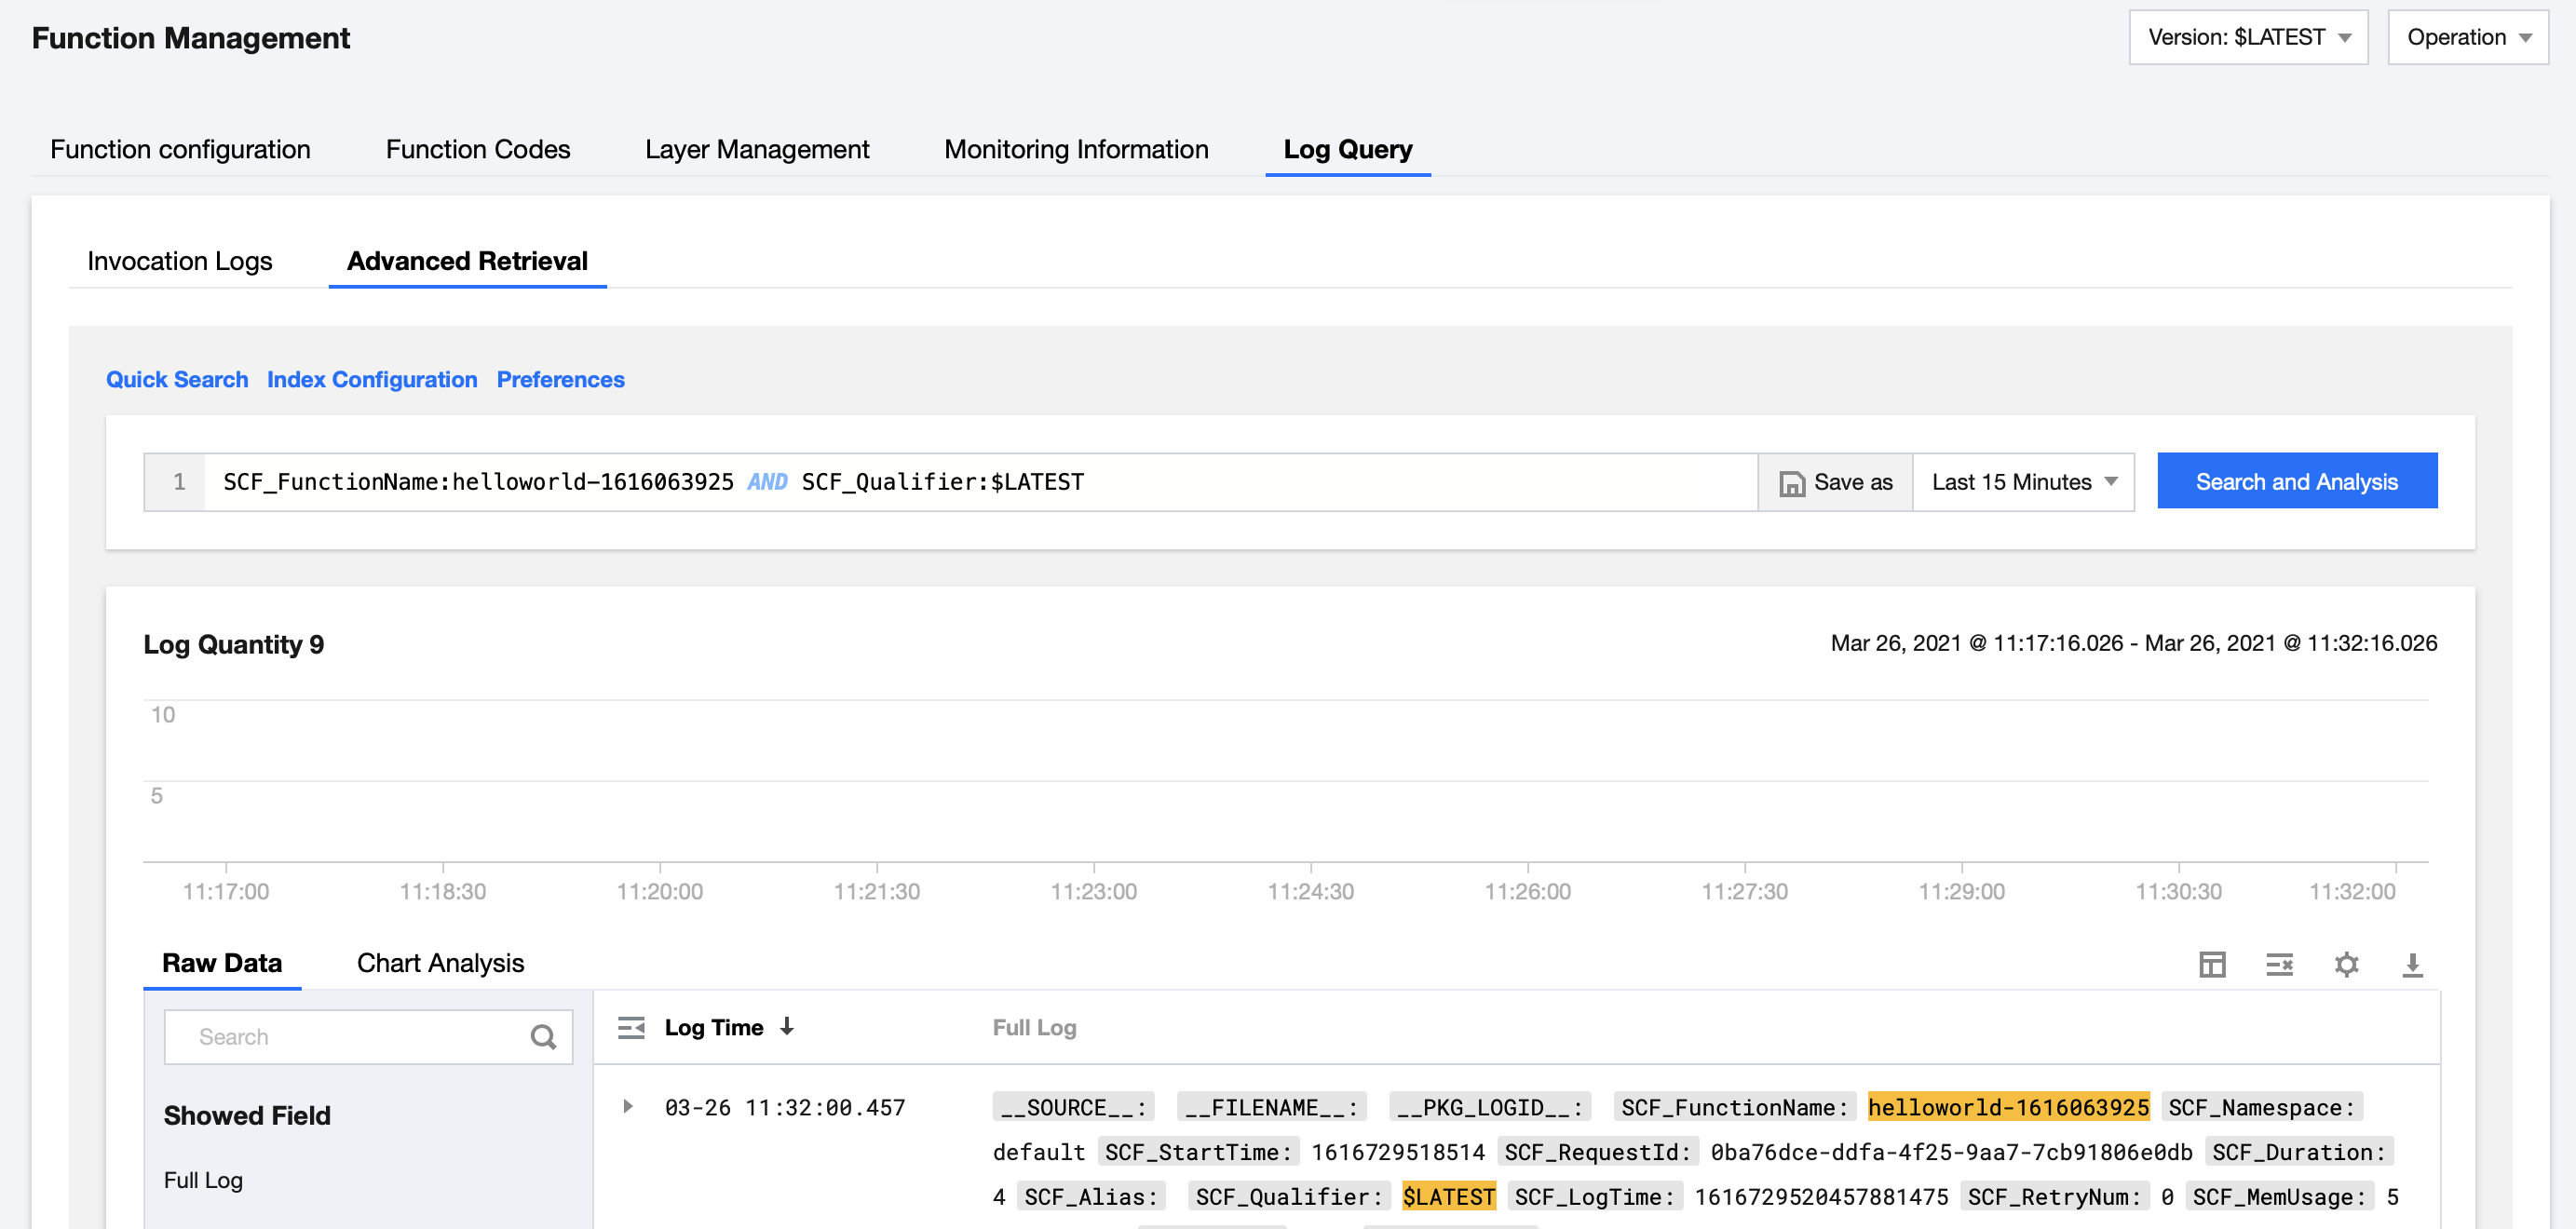Click Search and Analysis button
This screenshot has width=2576, height=1229.
2296,482
